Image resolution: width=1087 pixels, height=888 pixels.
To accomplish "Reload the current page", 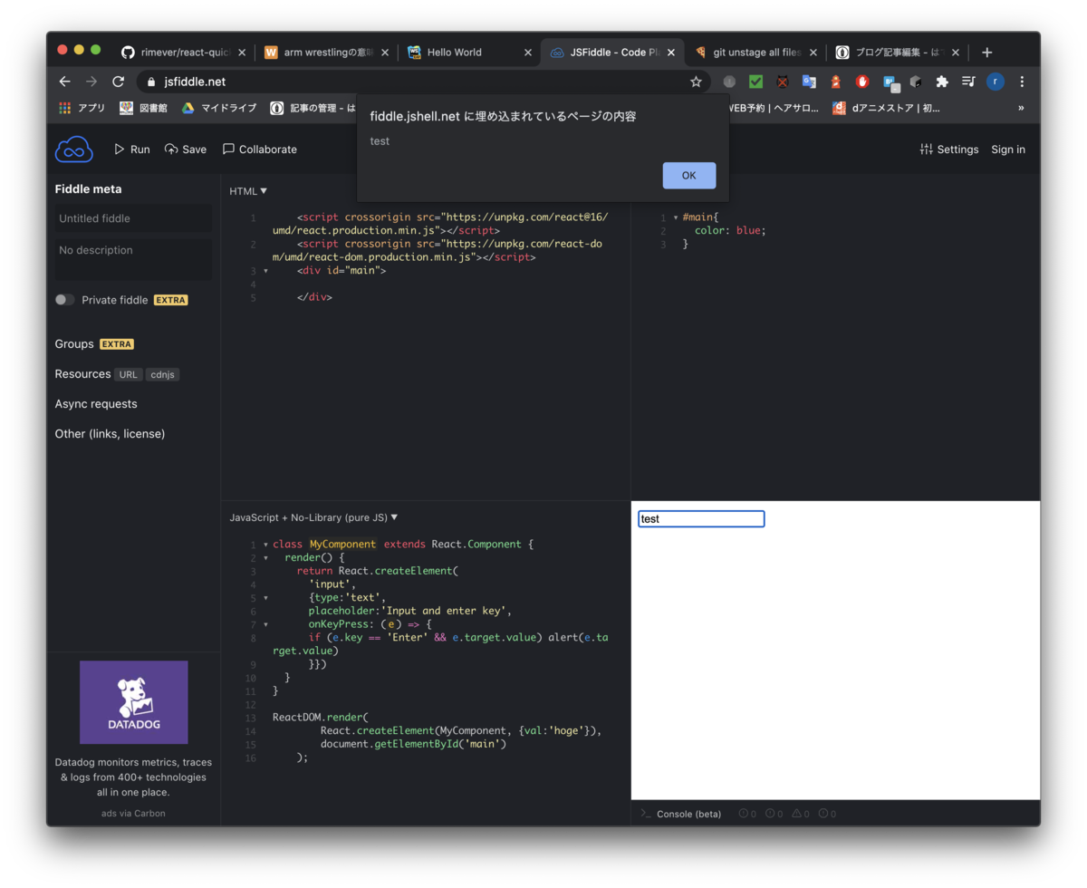I will coord(118,82).
